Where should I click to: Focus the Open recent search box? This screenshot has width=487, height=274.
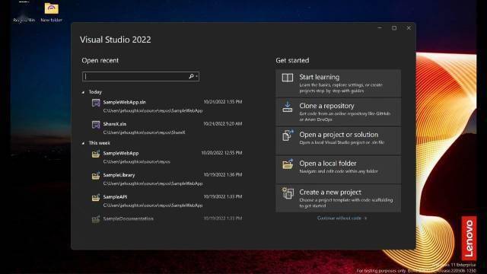(141, 76)
